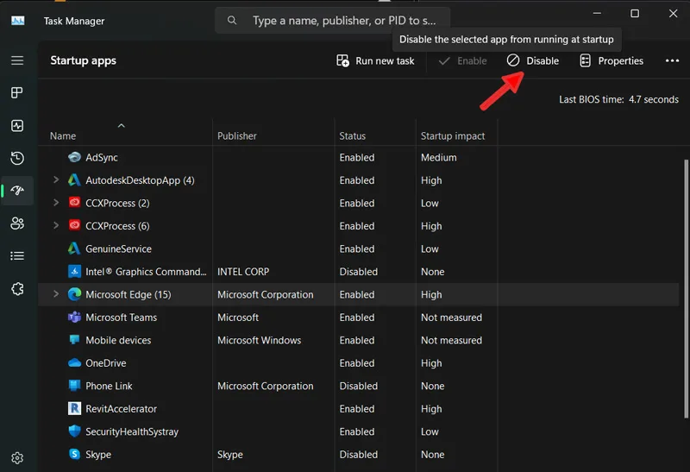Click the Disabled status of Phone Link
The height and width of the screenshot is (472, 690).
coord(358,386)
